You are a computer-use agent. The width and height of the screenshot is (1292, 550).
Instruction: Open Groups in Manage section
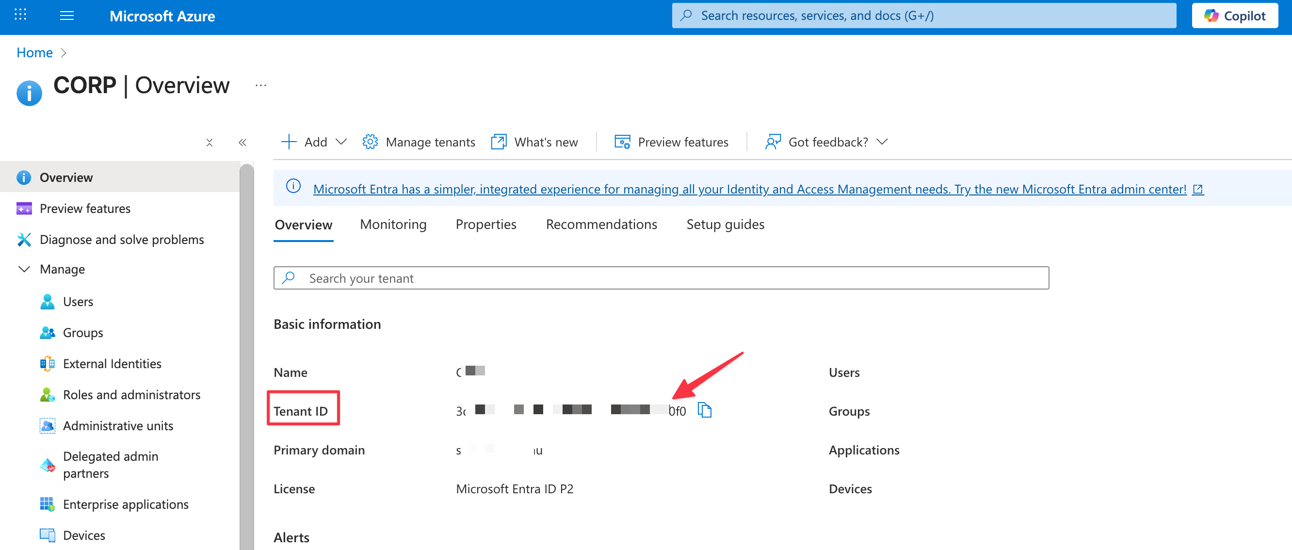(83, 332)
